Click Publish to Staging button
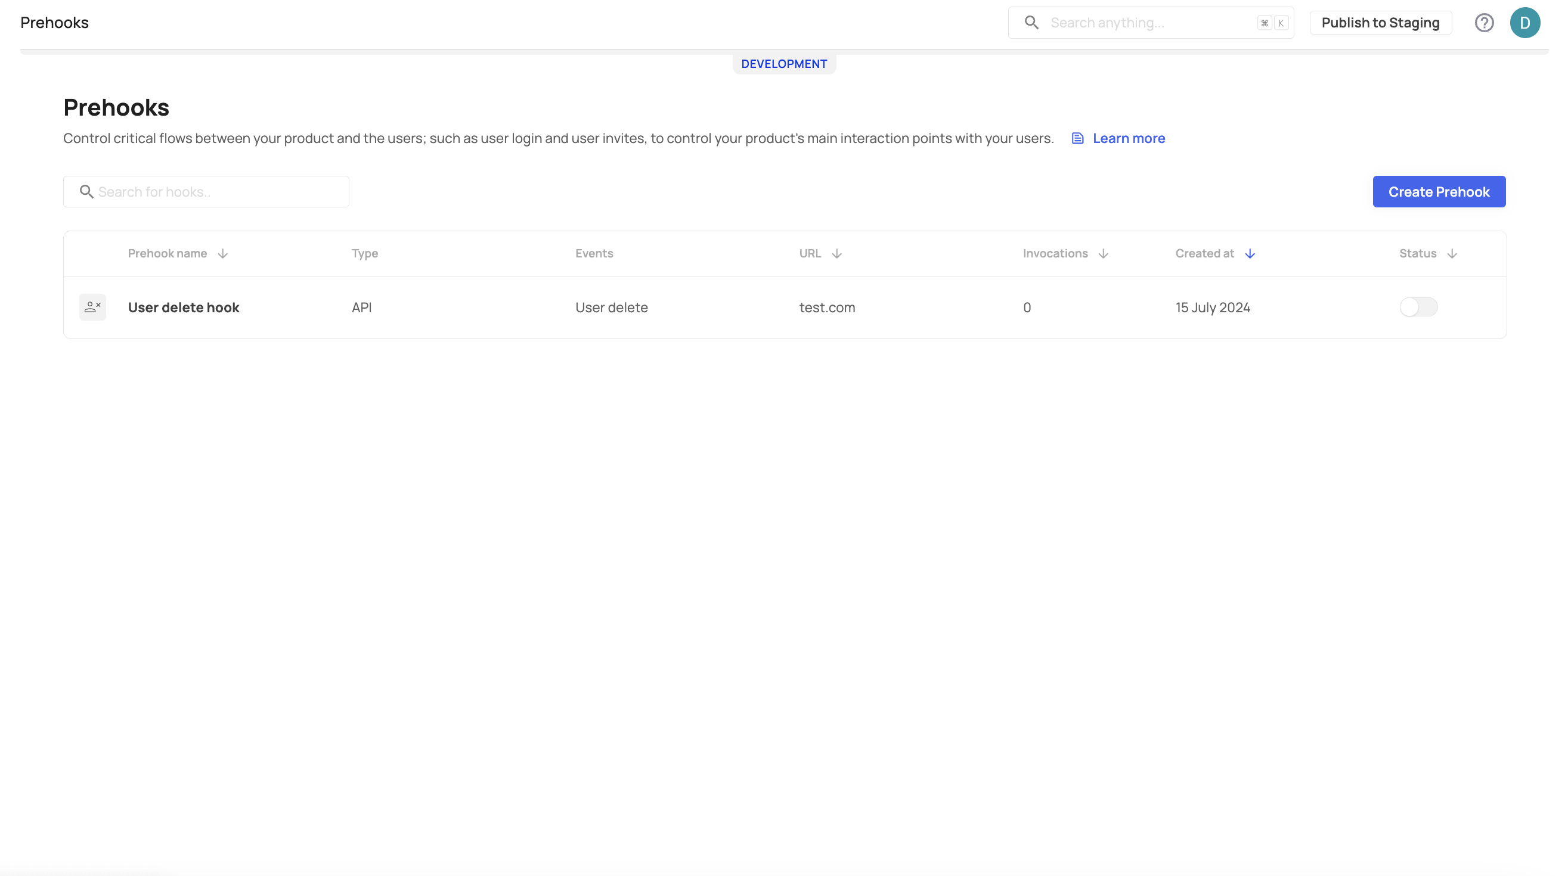This screenshot has width=1568, height=876. pos(1380,23)
